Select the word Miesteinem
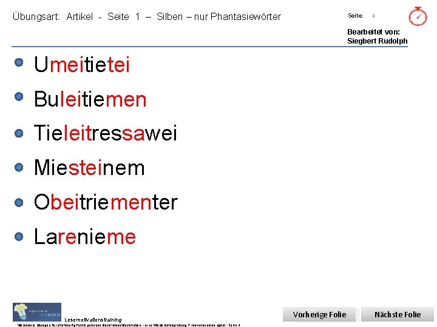Image resolution: width=437 pixels, height=327 pixels. (89, 168)
